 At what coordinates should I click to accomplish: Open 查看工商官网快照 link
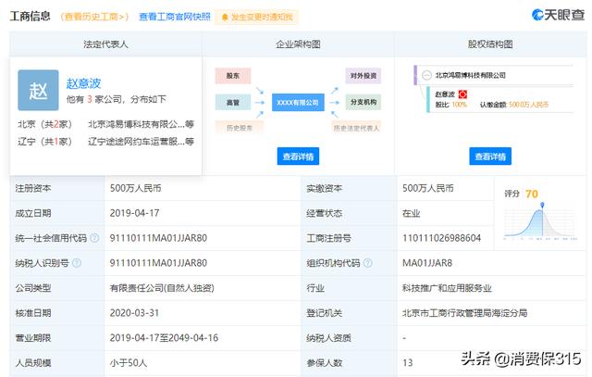pyautogui.click(x=175, y=17)
